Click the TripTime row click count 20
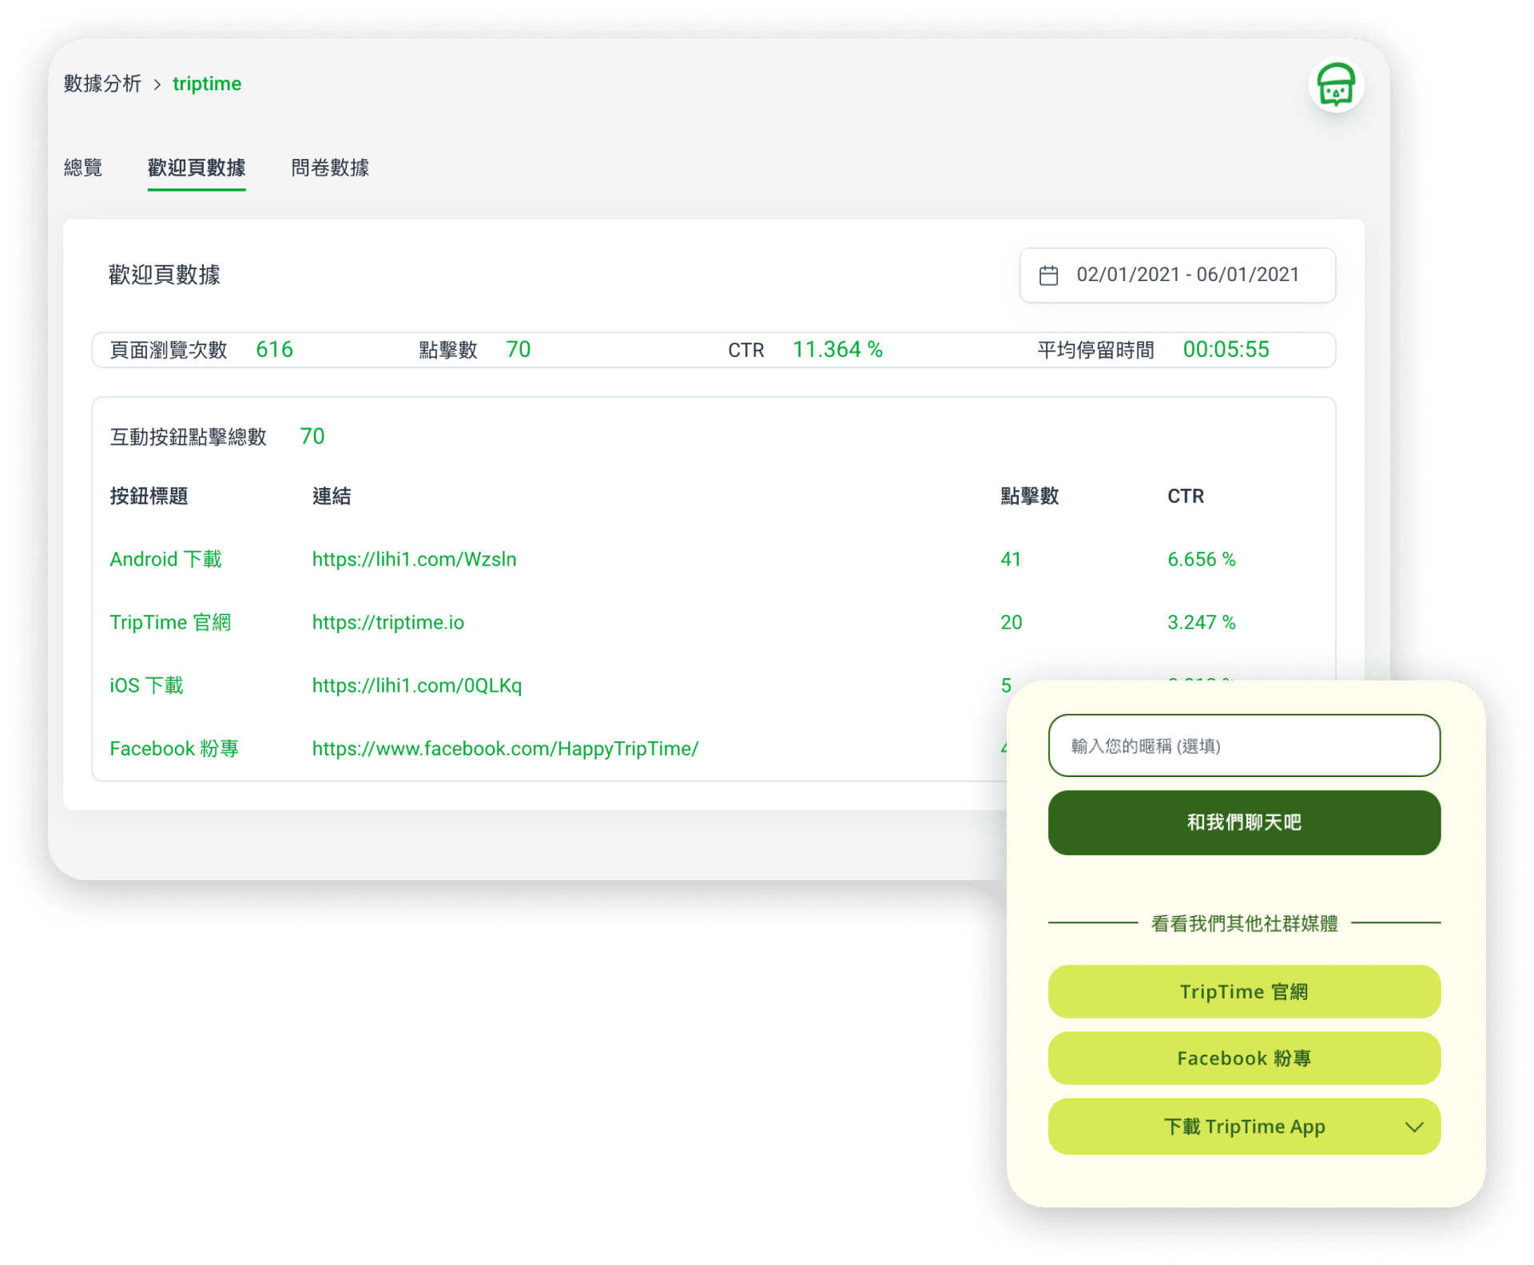This screenshot has height=1265, width=1534. coord(1011,622)
